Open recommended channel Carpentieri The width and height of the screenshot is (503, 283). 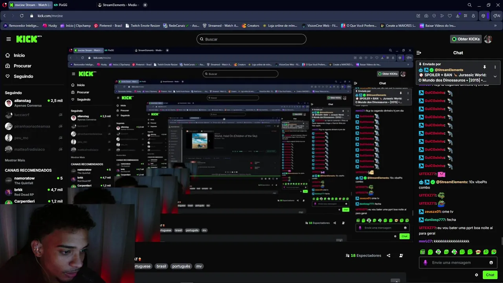pyautogui.click(x=33, y=202)
